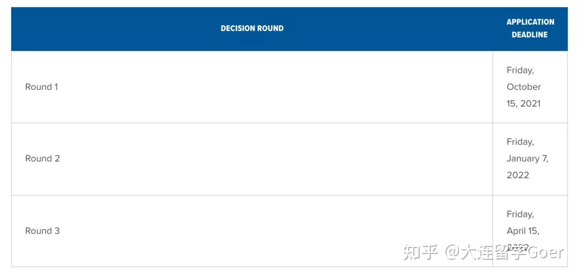
Task: Click the 知乎 watermark logo
Action: coord(420,253)
